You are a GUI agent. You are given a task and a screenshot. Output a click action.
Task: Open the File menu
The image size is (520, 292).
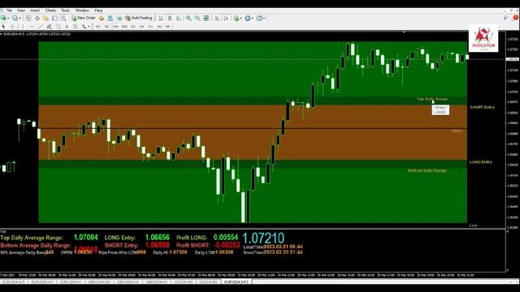pyautogui.click(x=9, y=11)
